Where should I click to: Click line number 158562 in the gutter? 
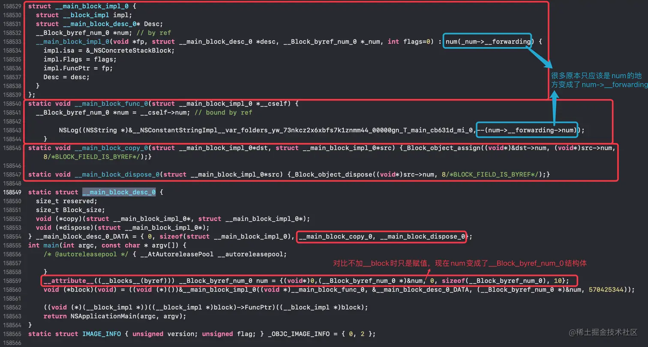(x=12, y=307)
